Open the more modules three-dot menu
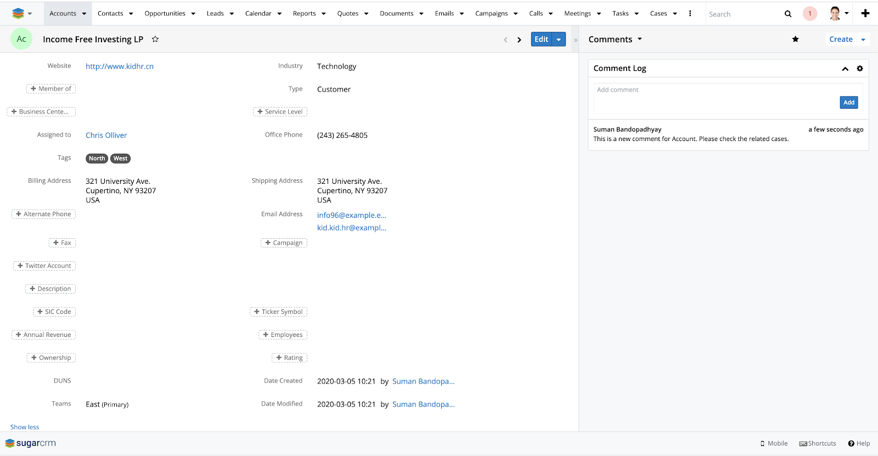The image size is (878, 456). [x=690, y=13]
